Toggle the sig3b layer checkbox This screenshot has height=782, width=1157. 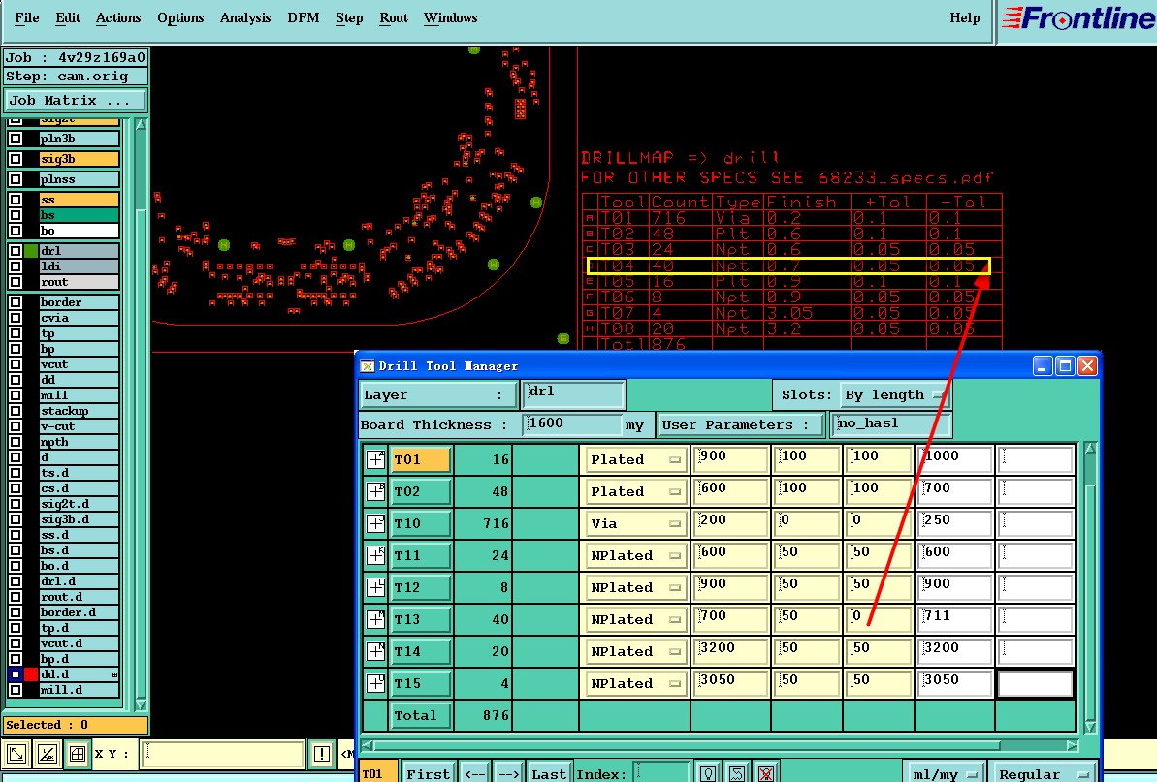[15, 159]
